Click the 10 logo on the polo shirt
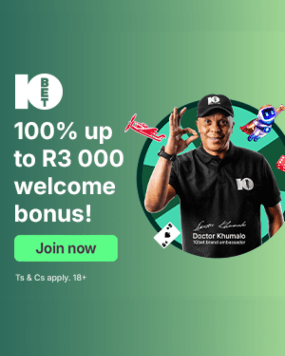The image size is (285, 356). coord(245,184)
